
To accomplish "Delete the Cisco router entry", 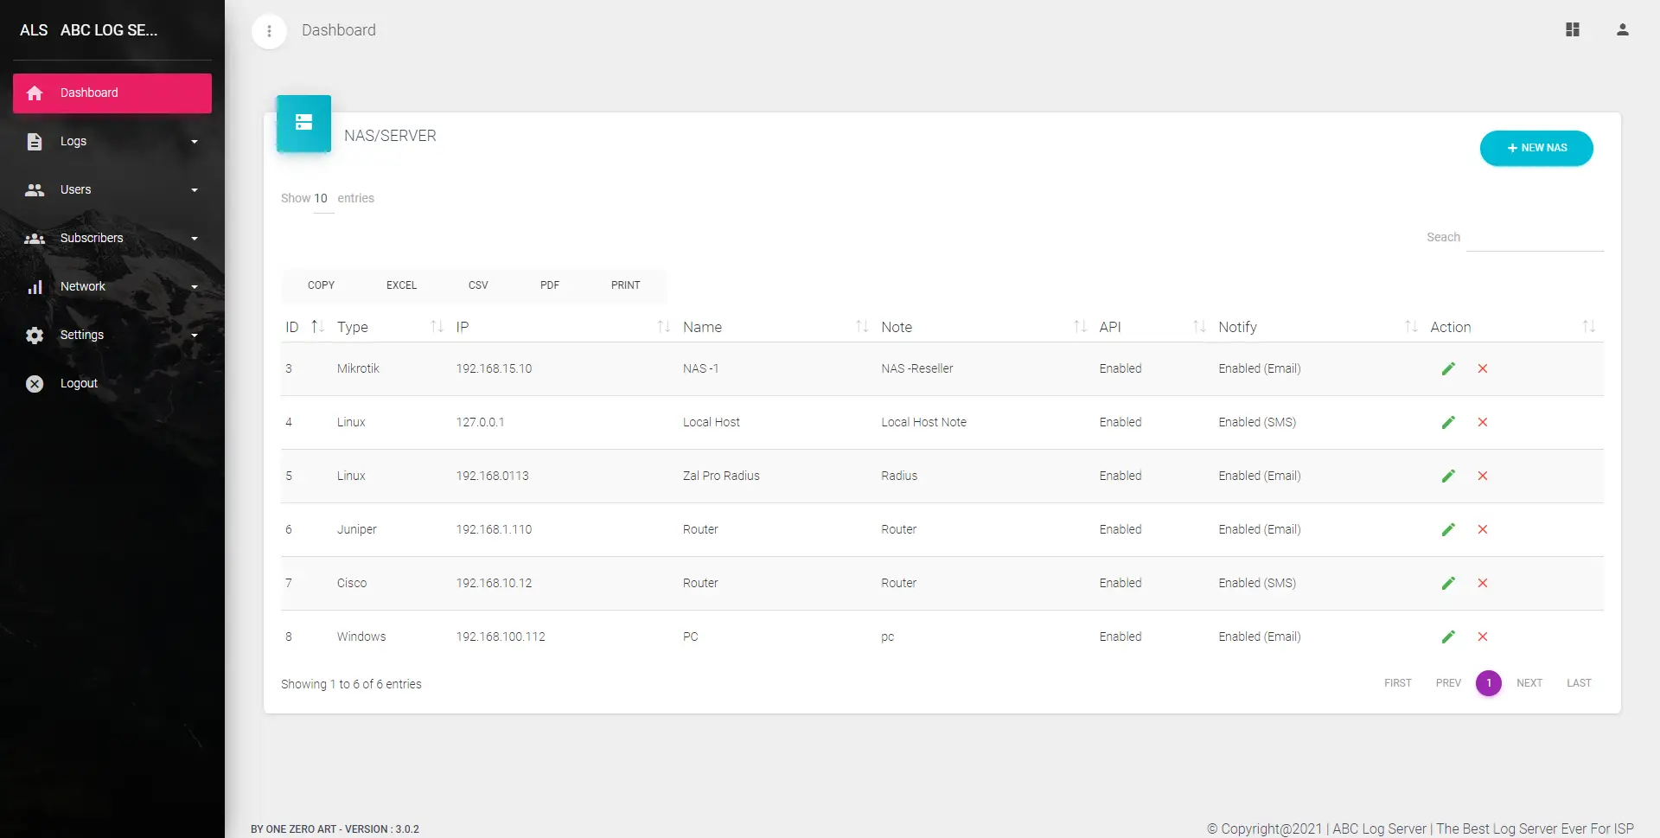I will [1483, 583].
